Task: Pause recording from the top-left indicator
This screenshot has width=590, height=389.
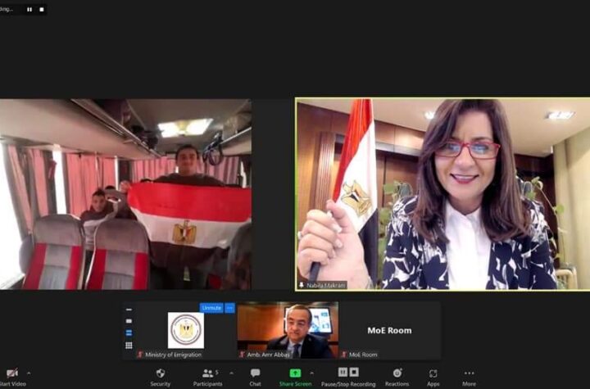Action: point(29,10)
